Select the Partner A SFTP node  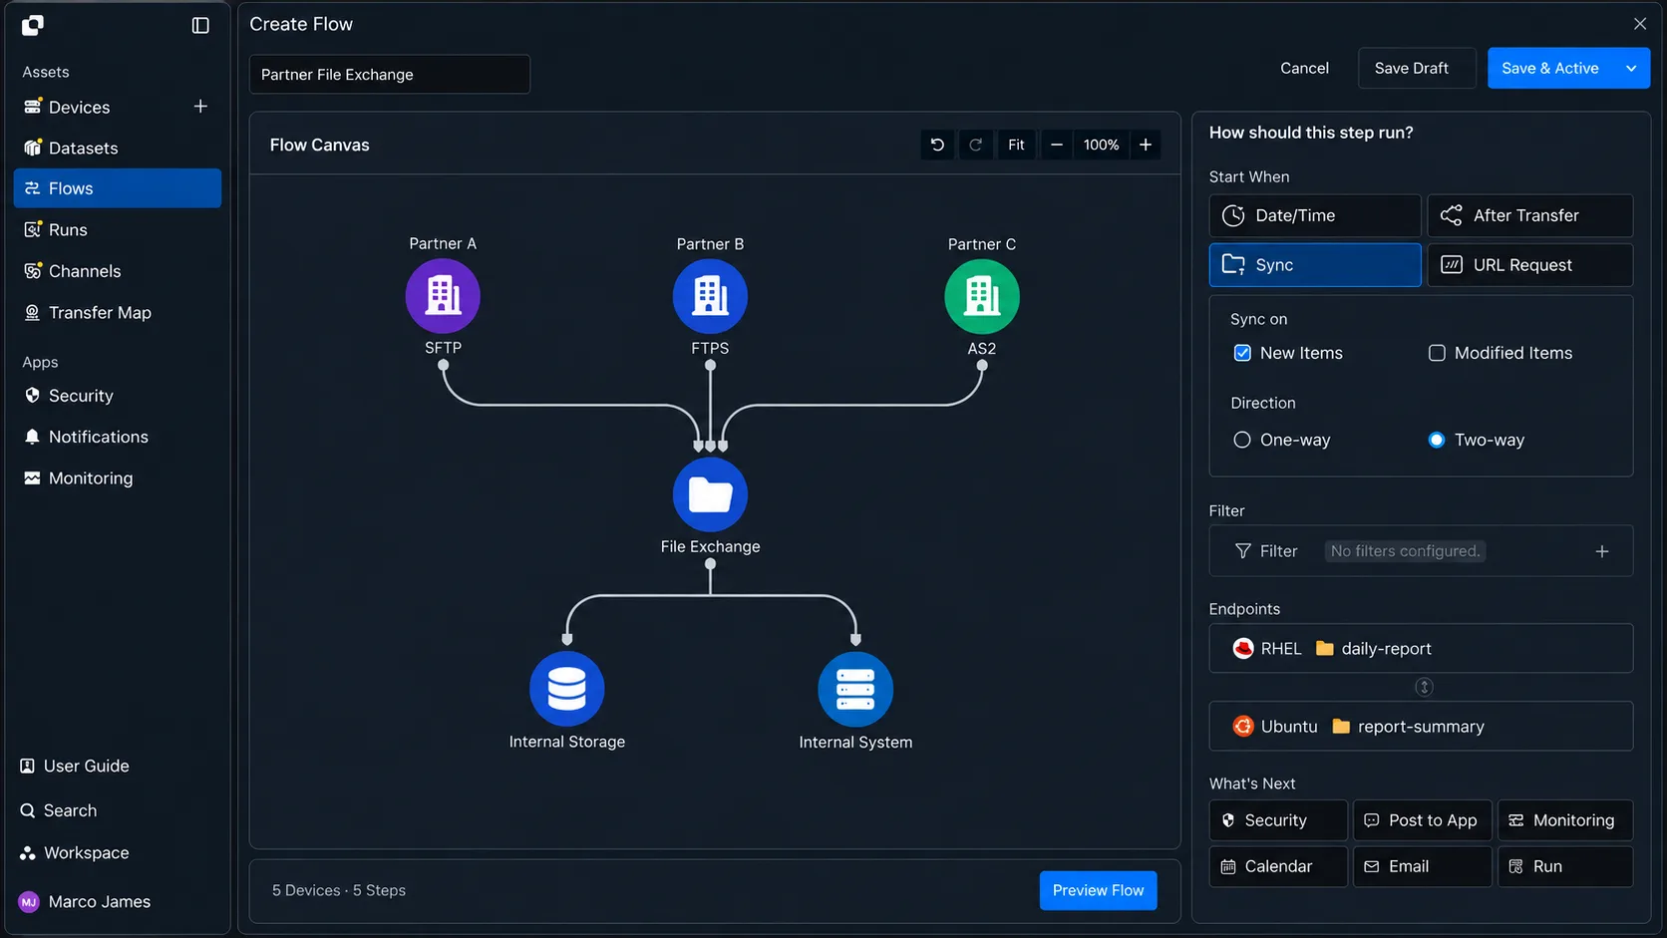[x=443, y=296]
